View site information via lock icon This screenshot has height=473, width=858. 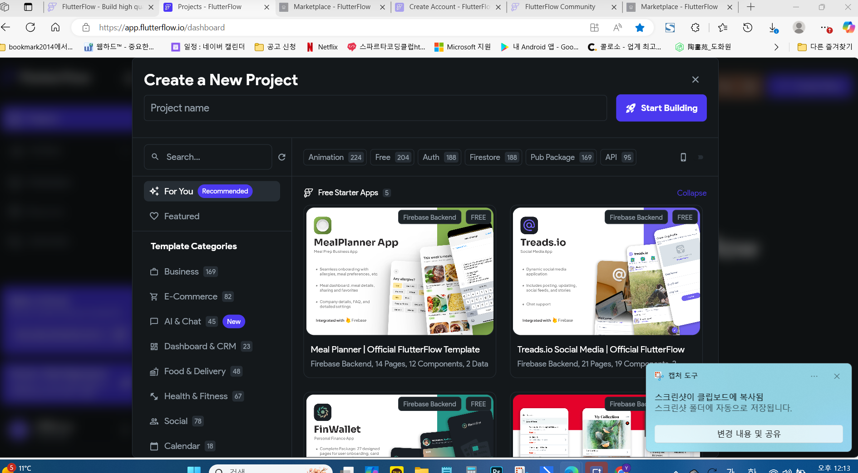86,28
